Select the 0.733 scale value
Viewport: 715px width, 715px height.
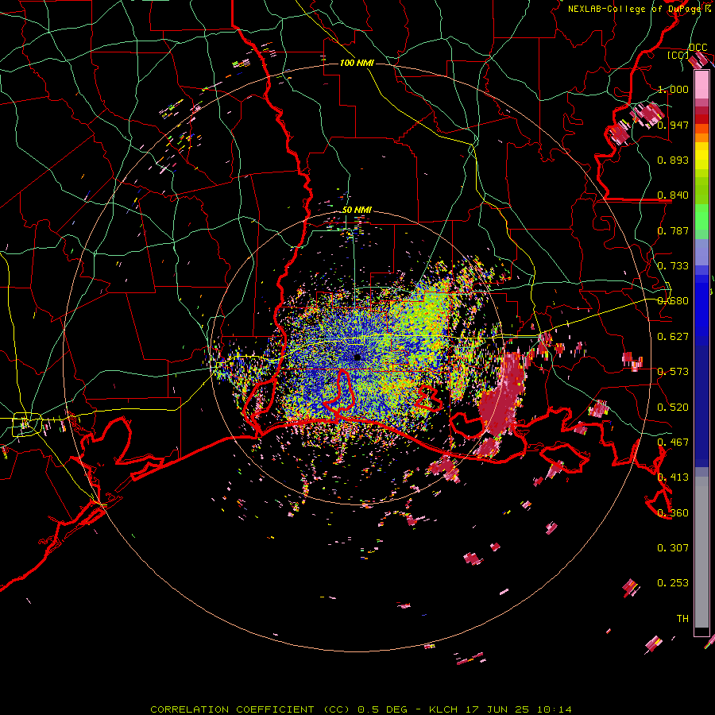(x=673, y=266)
